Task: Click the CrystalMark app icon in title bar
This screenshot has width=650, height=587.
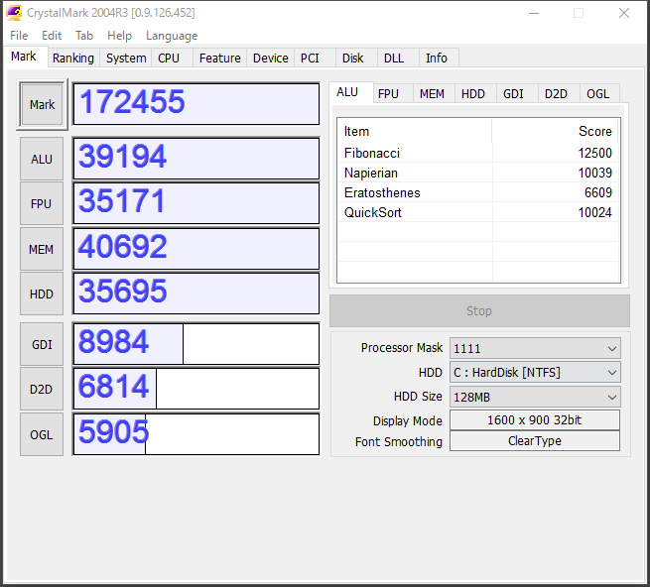Action: (14, 13)
